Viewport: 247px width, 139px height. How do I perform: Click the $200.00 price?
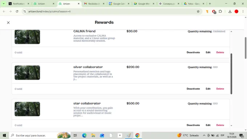[133, 67]
